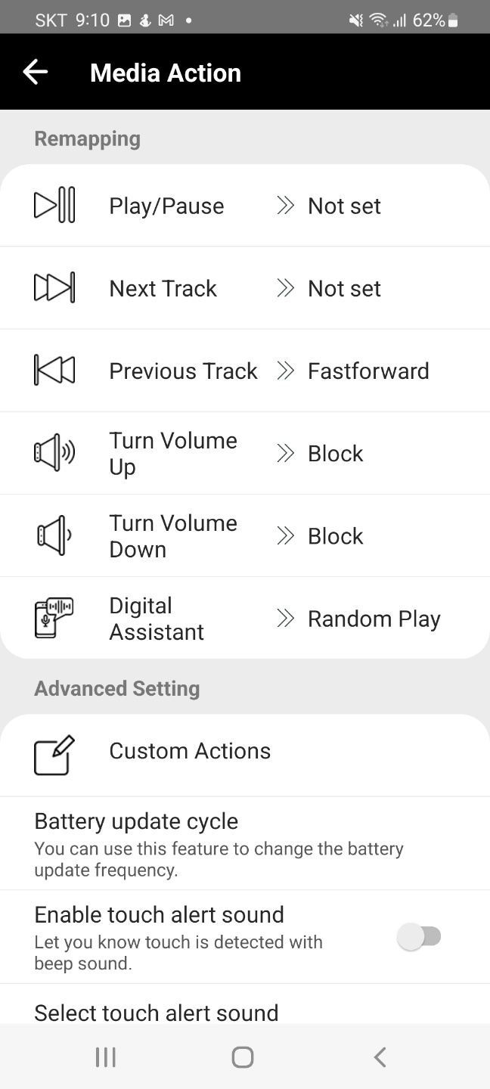Viewport: 490px width, 1089px height.
Task: Tap the Play/Pause icon
Action: 54,206
